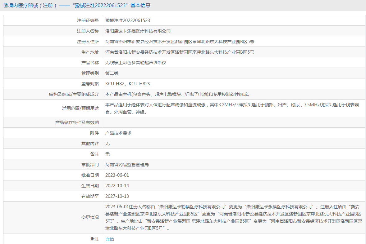This screenshot has width=366, height=244.
Task: Select product name 无线掌上彩色多普勒超声诊断仪
Action: pyautogui.click(x=136, y=63)
